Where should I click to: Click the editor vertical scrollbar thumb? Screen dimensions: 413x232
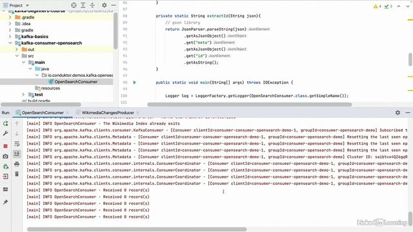coord(410,59)
